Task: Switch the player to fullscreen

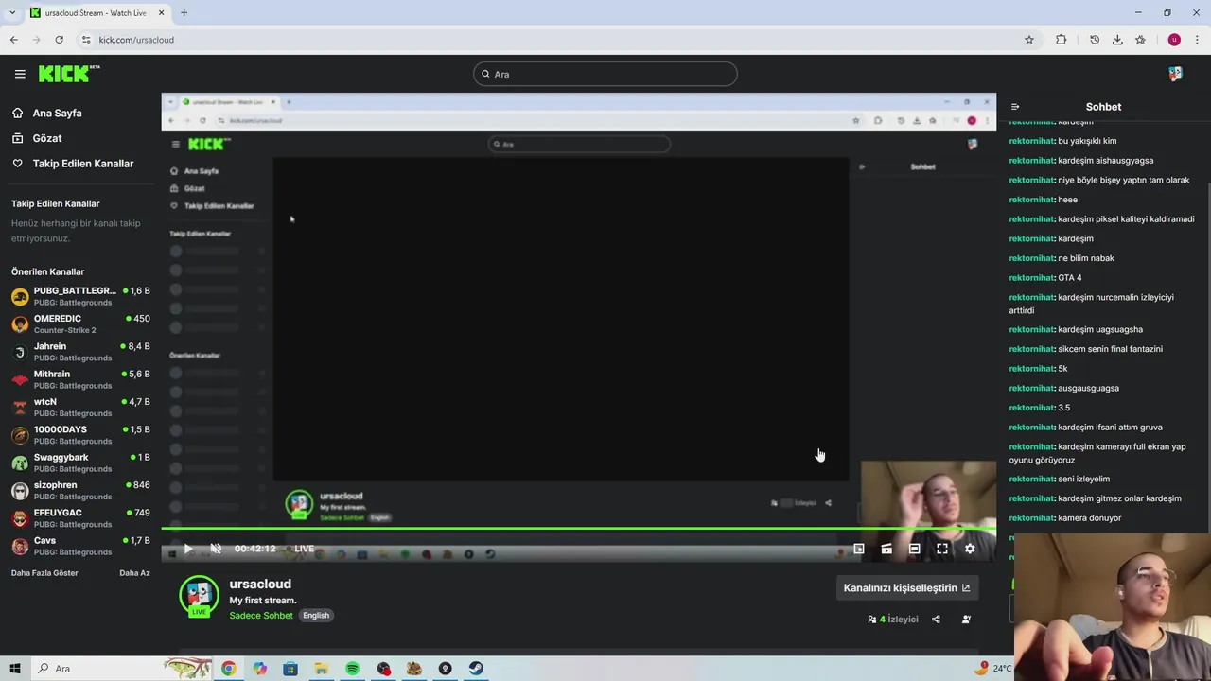Action: pos(942,549)
